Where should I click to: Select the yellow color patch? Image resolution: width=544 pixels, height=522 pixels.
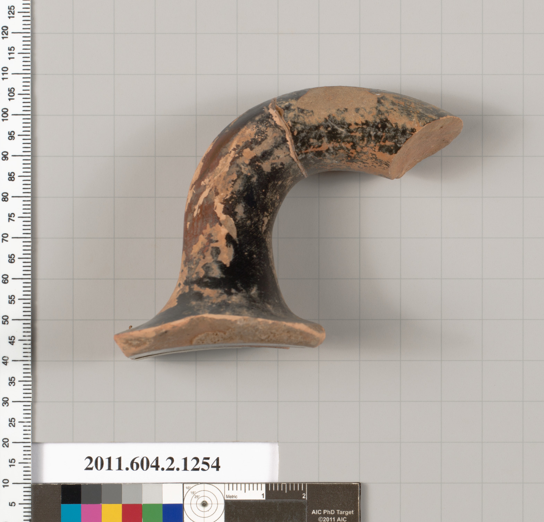click(x=112, y=513)
